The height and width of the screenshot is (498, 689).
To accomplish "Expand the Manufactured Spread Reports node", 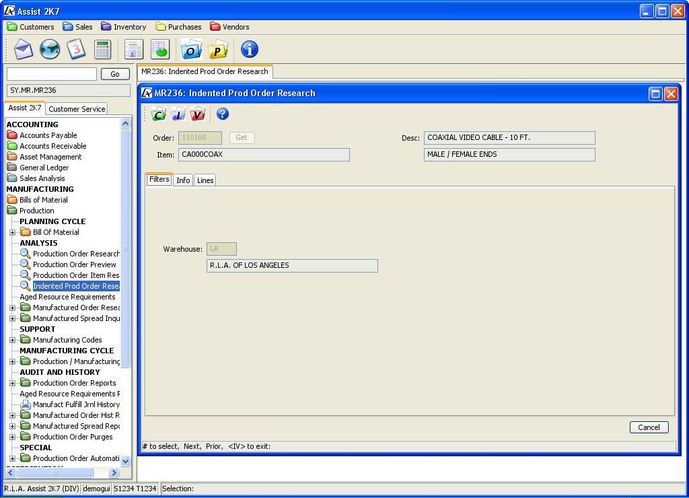I will tap(12, 427).
